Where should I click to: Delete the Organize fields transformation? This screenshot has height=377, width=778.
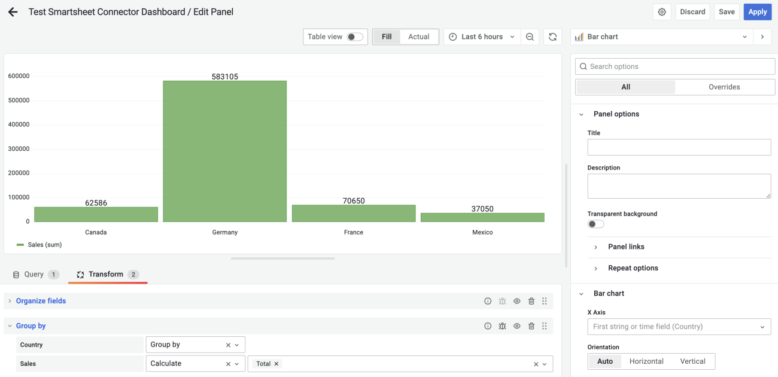tap(531, 301)
